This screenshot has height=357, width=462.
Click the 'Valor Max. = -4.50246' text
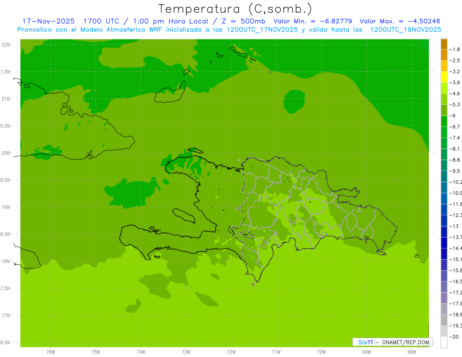(400, 21)
